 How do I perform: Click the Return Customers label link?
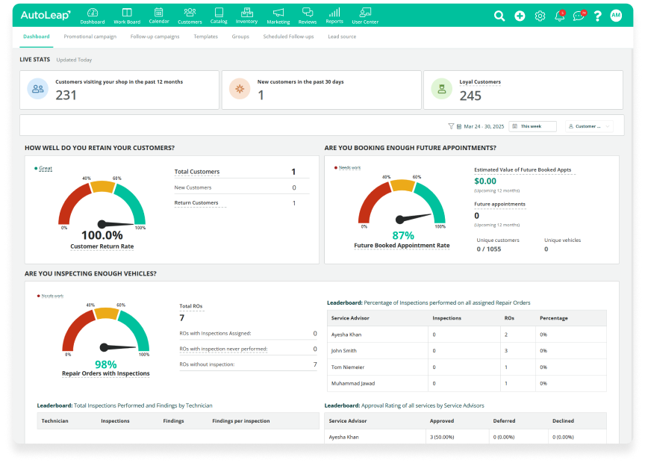pyautogui.click(x=196, y=203)
